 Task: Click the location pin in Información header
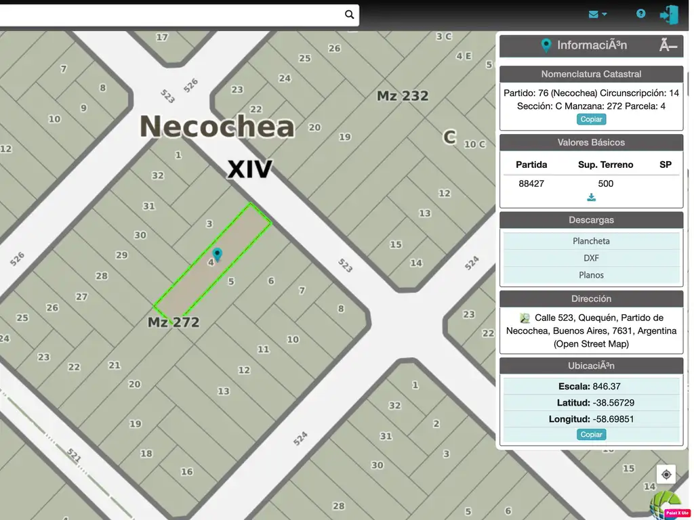[546, 45]
